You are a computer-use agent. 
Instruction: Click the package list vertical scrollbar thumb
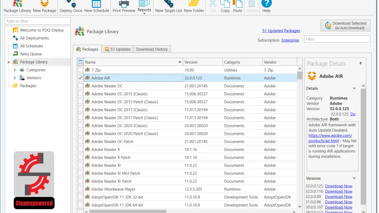pos(300,75)
